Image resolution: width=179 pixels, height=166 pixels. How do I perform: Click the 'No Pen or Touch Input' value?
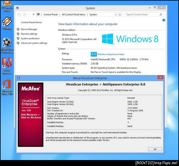tap(116, 72)
